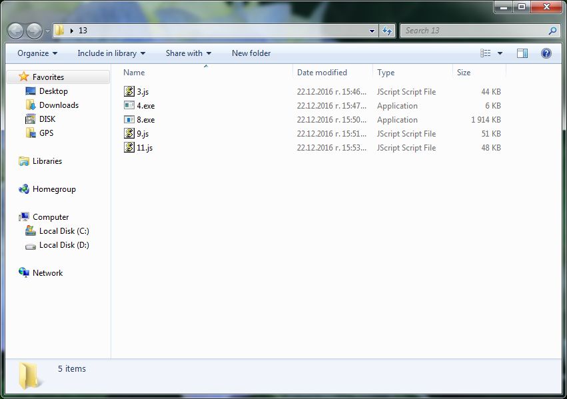Sort files by the Size column
Screen dimensions: 567x399
464,73
